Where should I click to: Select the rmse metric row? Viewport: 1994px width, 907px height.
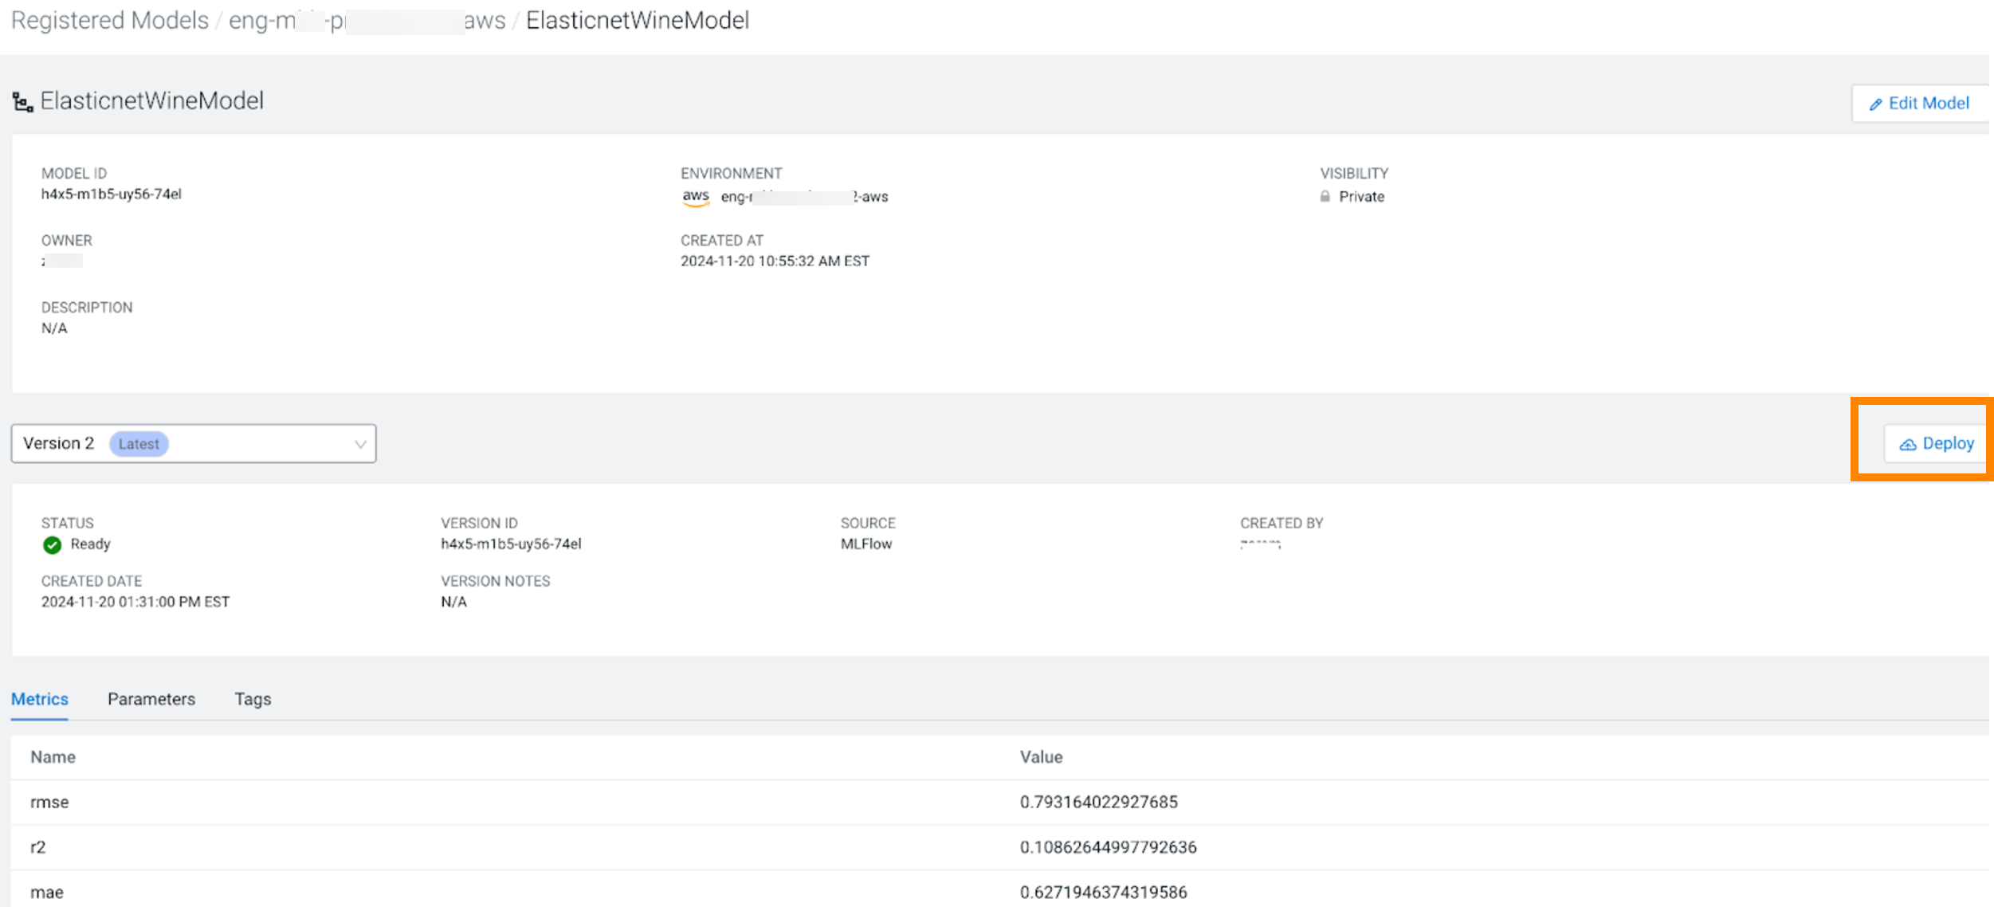tap(49, 803)
